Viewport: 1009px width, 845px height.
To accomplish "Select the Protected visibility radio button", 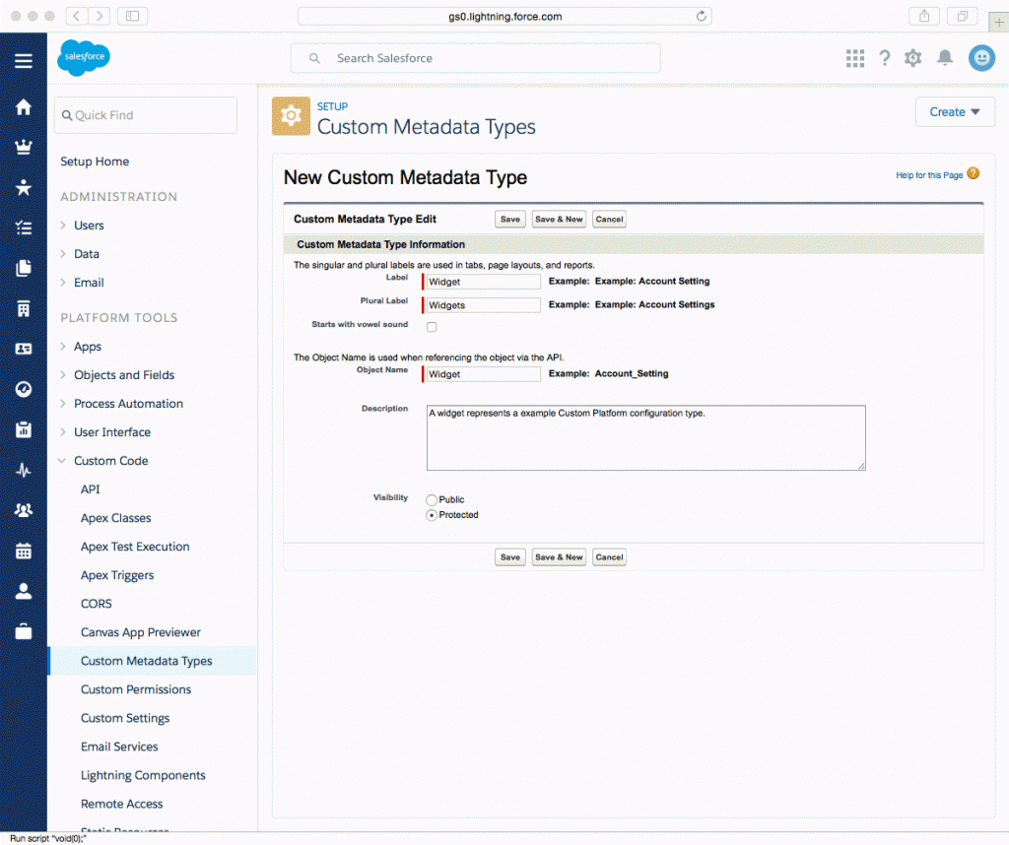I will tap(432, 515).
